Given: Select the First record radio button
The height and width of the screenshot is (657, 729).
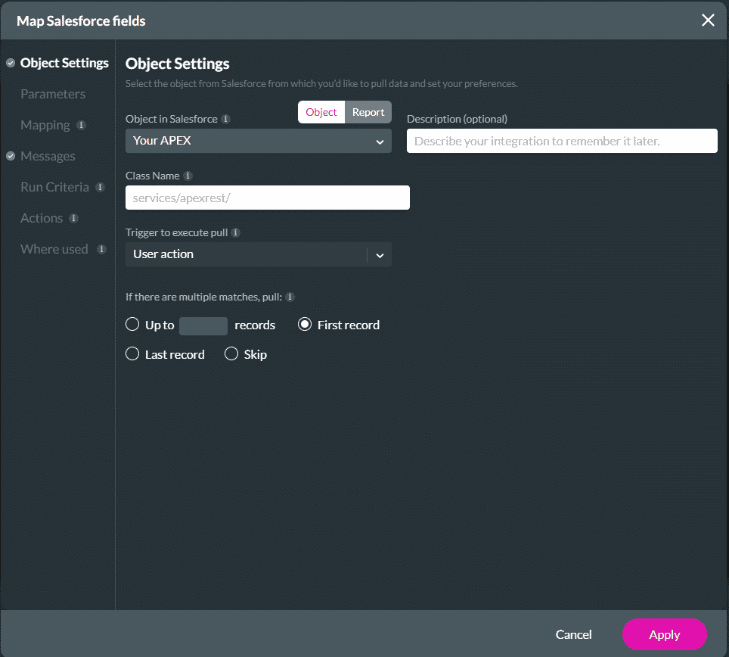Looking at the screenshot, I should pos(305,325).
